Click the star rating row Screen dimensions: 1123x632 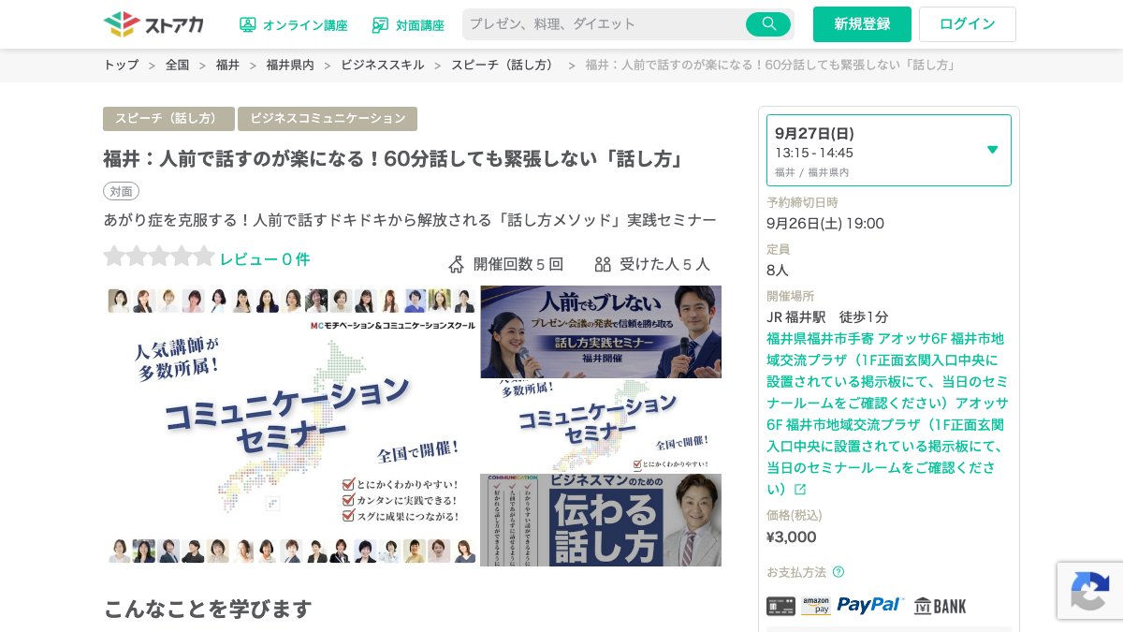[158, 257]
